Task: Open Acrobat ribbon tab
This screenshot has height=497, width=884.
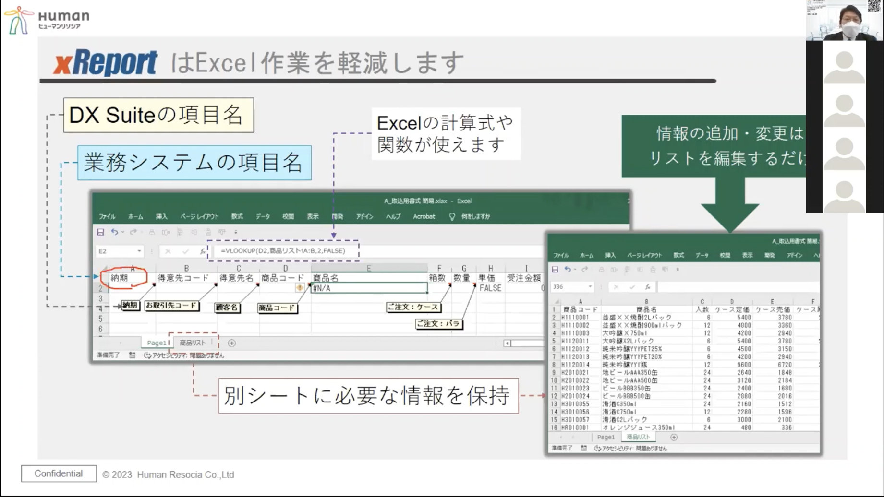Action: pos(424,217)
